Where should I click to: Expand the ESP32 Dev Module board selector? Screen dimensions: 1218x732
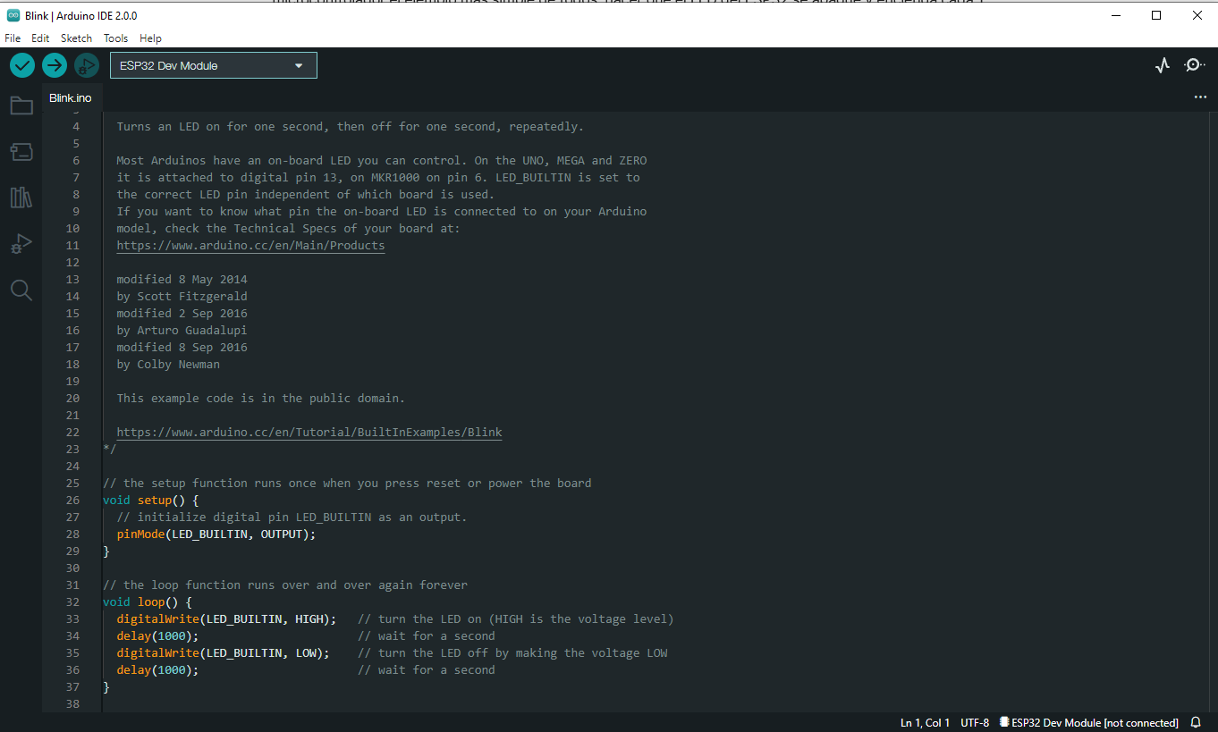(214, 65)
